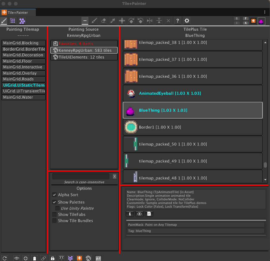Toggle the B indicator button
Screen dimensions: 270x261
(x=237, y=18)
